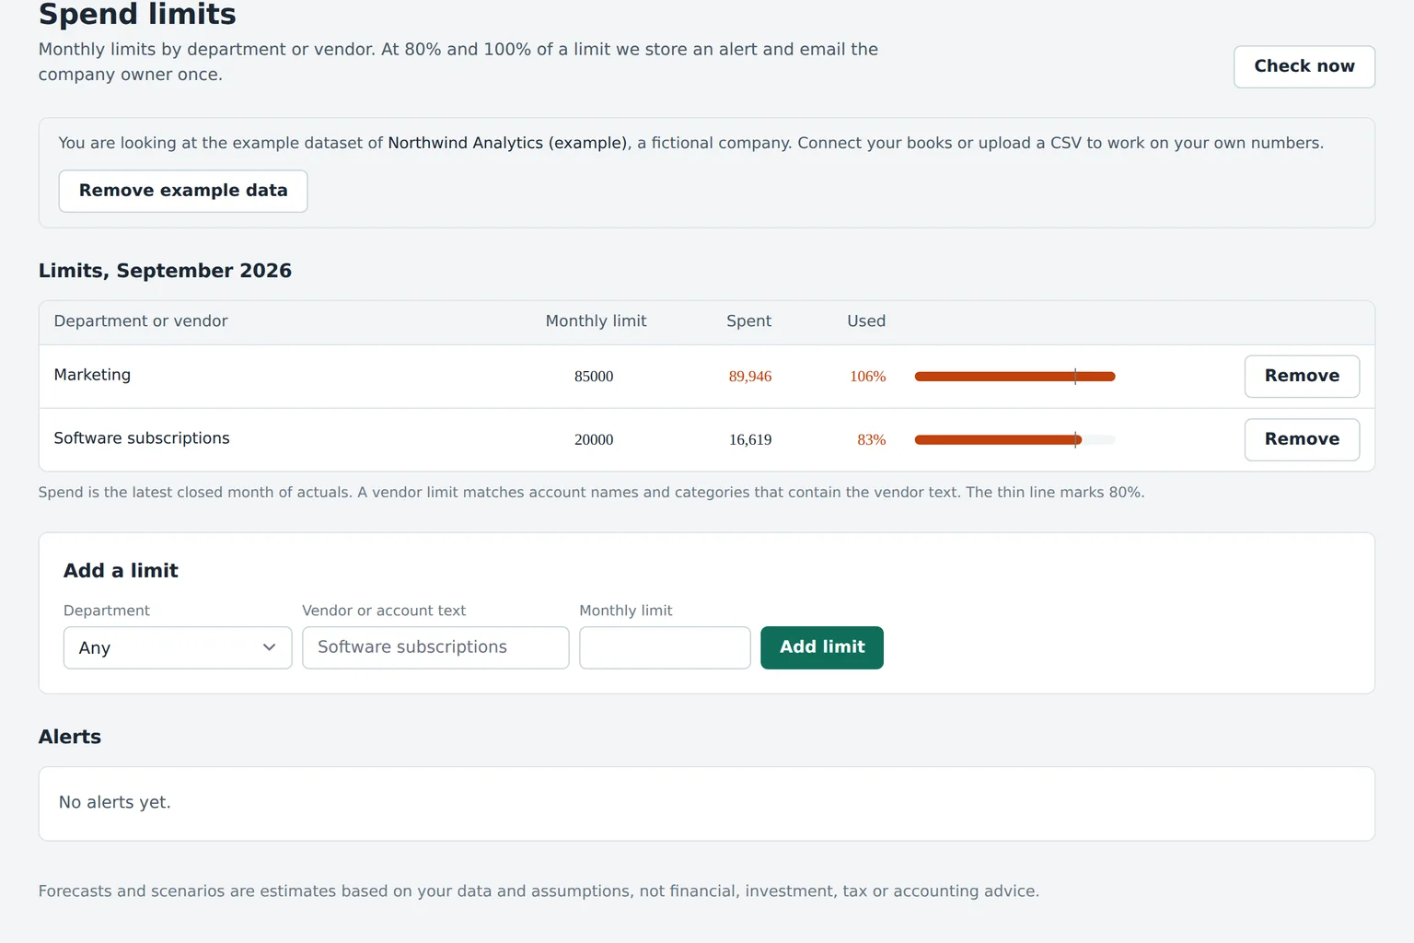Image resolution: width=1414 pixels, height=943 pixels.
Task: Click the Add a limit heading
Action: 121,571
